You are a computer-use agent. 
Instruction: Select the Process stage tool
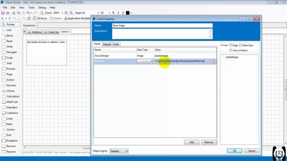click(9, 69)
